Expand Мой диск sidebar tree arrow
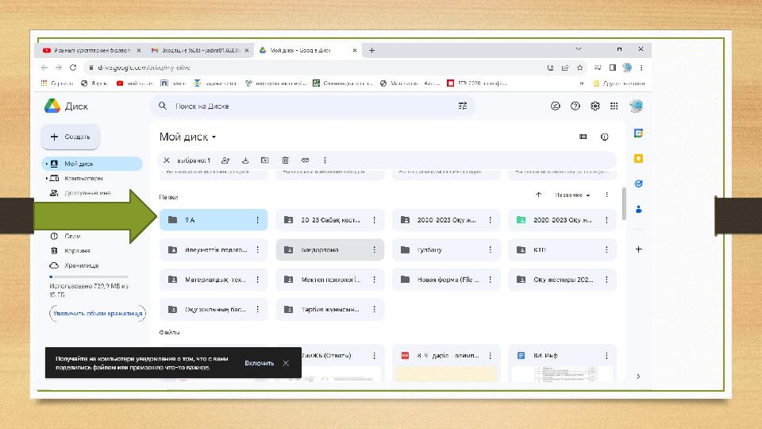 46,164
